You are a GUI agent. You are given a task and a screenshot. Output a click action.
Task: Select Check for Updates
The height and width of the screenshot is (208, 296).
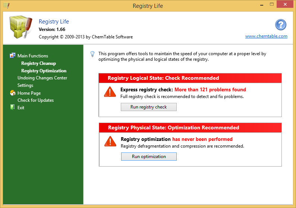(35, 100)
